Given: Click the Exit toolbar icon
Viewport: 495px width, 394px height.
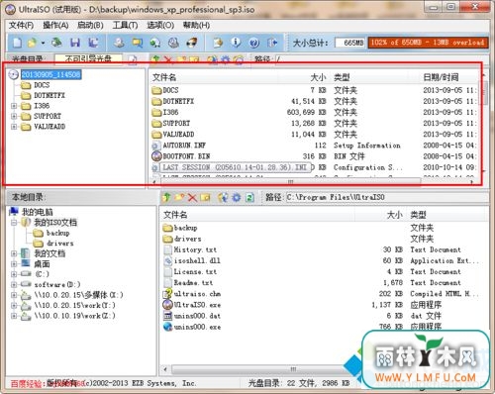Looking at the screenshot, I should point(272,43).
